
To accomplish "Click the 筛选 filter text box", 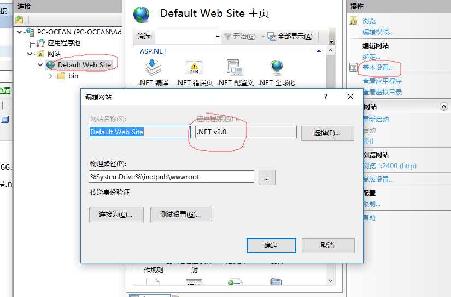I will [185, 37].
